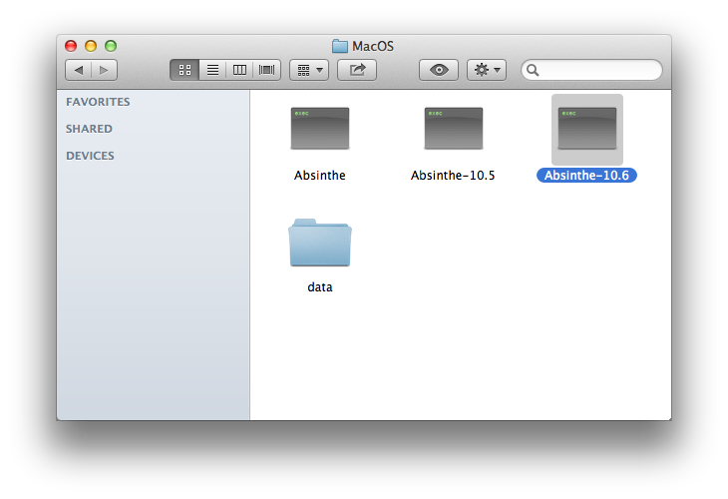
Task: Click the highlighted Absinthe-10.6 name label
Action: click(x=586, y=176)
